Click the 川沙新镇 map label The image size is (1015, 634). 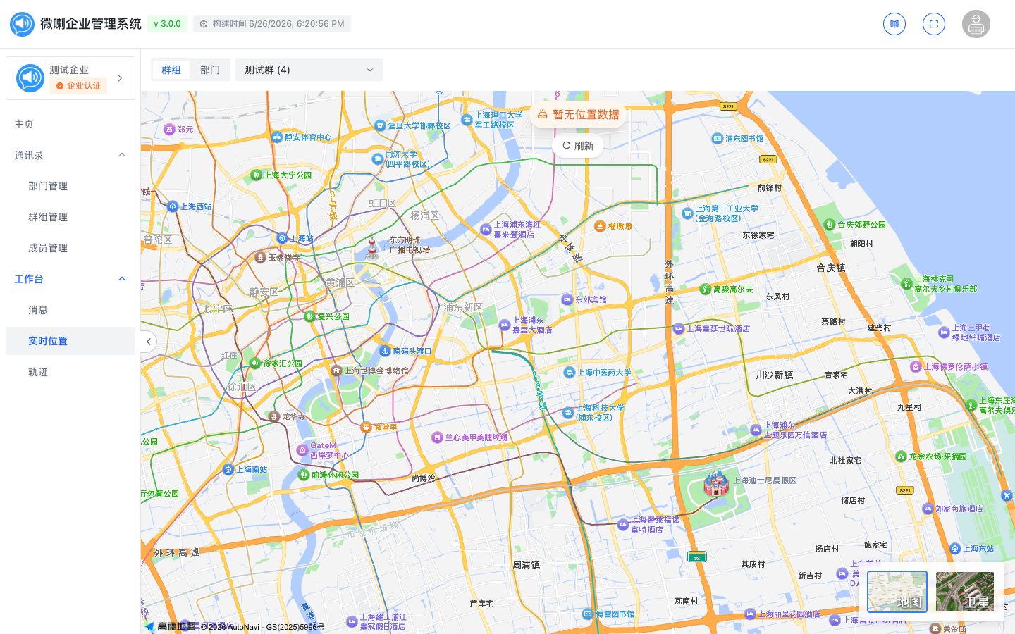coord(775,375)
